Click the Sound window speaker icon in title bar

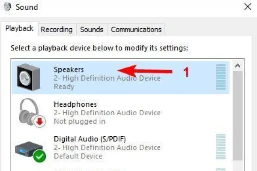[x=8, y=7]
